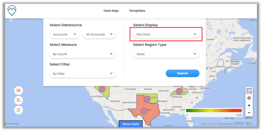Click the Show Data button
The width and height of the screenshot is (262, 131).
131,124
